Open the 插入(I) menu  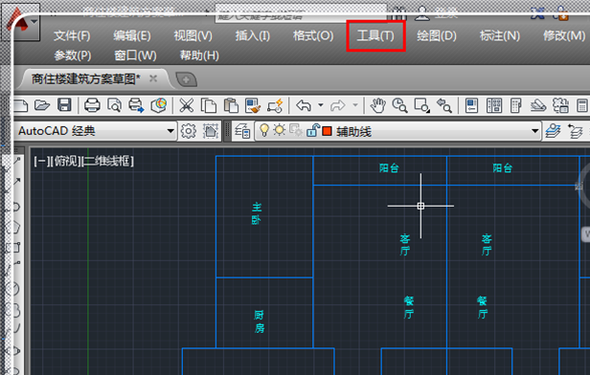[253, 36]
